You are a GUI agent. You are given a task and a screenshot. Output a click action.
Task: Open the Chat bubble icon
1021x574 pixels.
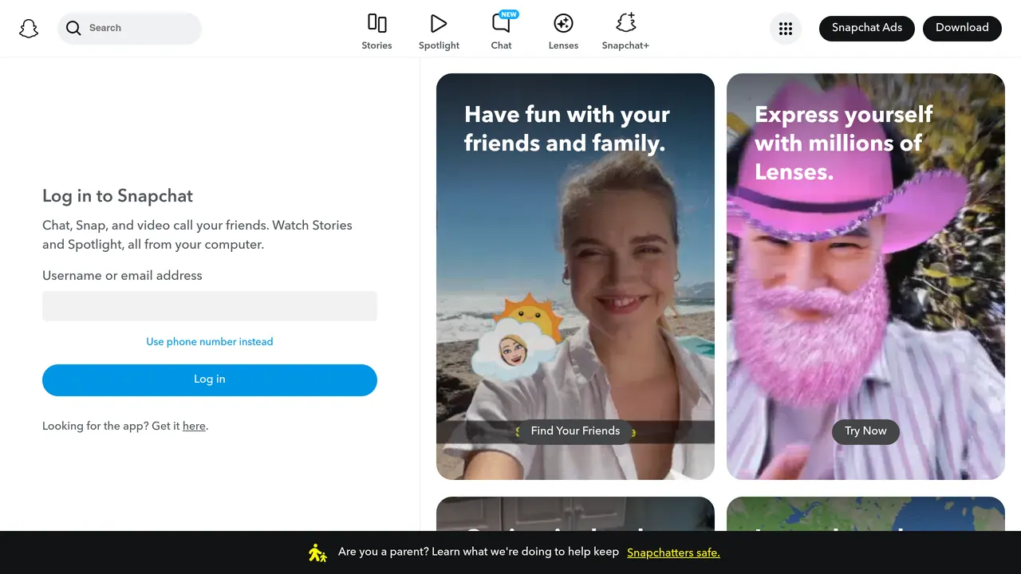[x=501, y=22]
